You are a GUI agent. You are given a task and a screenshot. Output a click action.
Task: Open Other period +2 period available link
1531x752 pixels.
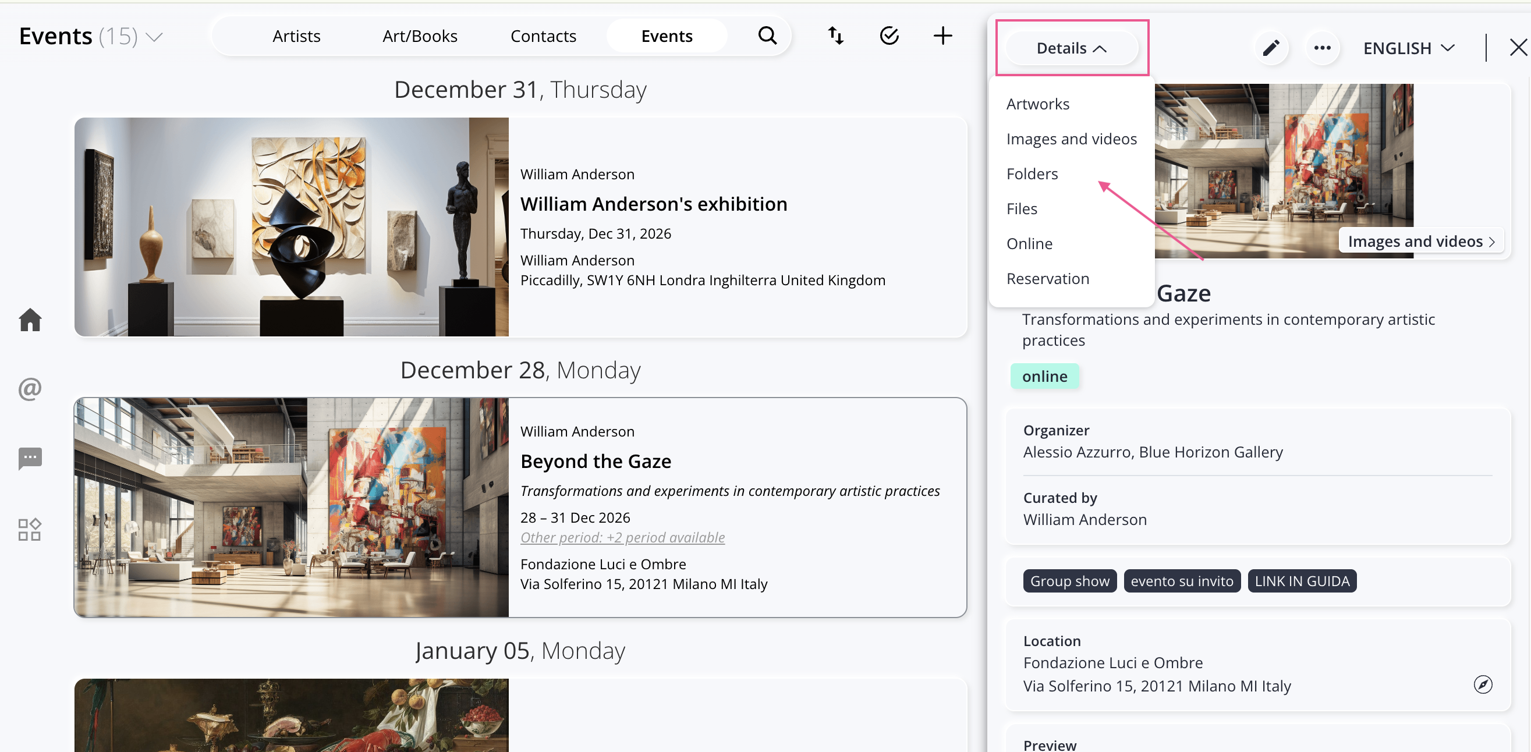click(x=622, y=537)
